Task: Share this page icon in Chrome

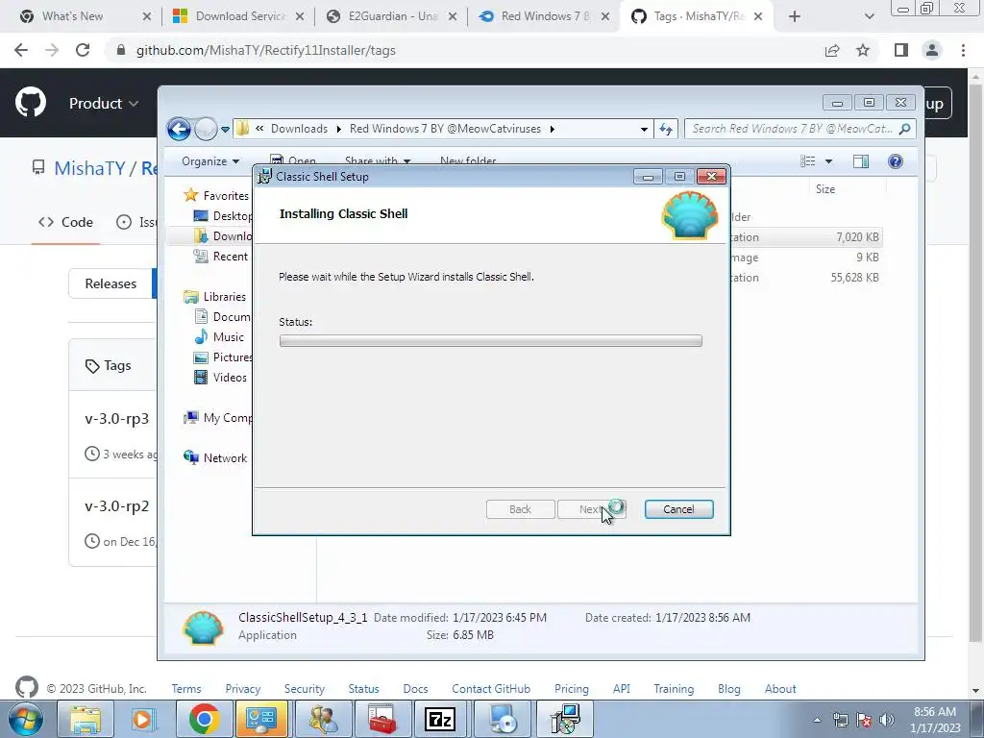Action: point(832,50)
